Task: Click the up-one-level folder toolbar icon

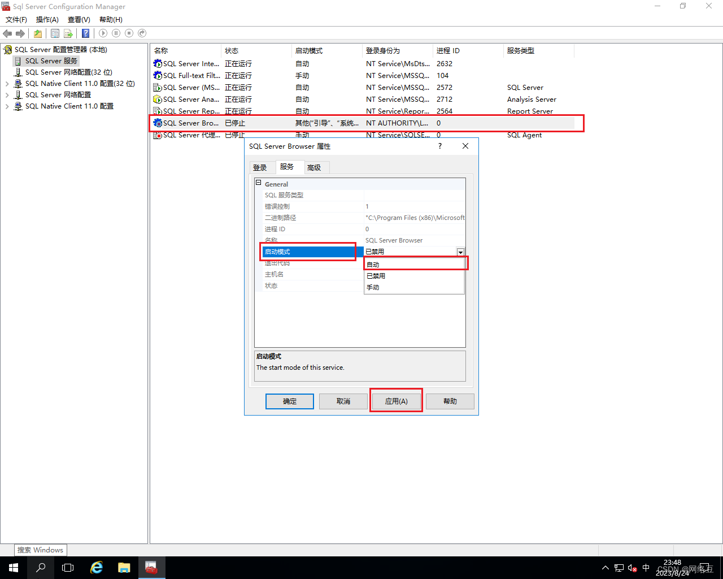Action: 38,33
